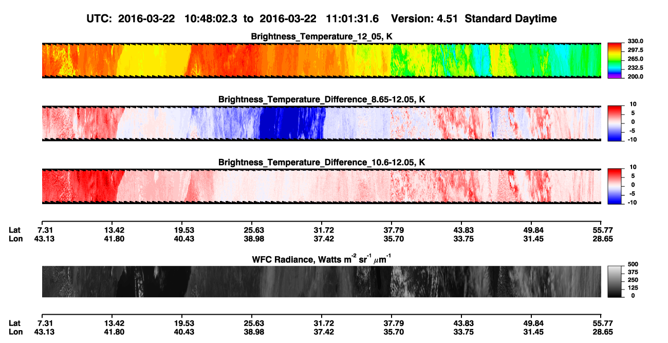Click bottom axis latitude value 25.63
This screenshot has height=343, width=668.
253,323
